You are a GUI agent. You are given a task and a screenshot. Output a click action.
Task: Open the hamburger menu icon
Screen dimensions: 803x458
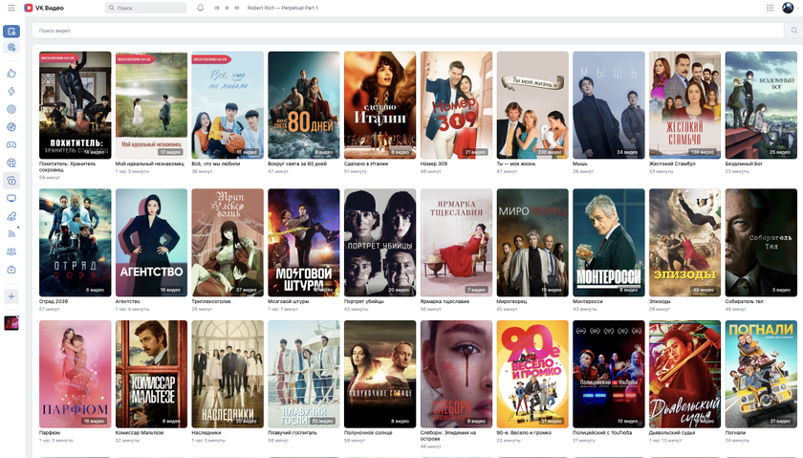tap(11, 8)
